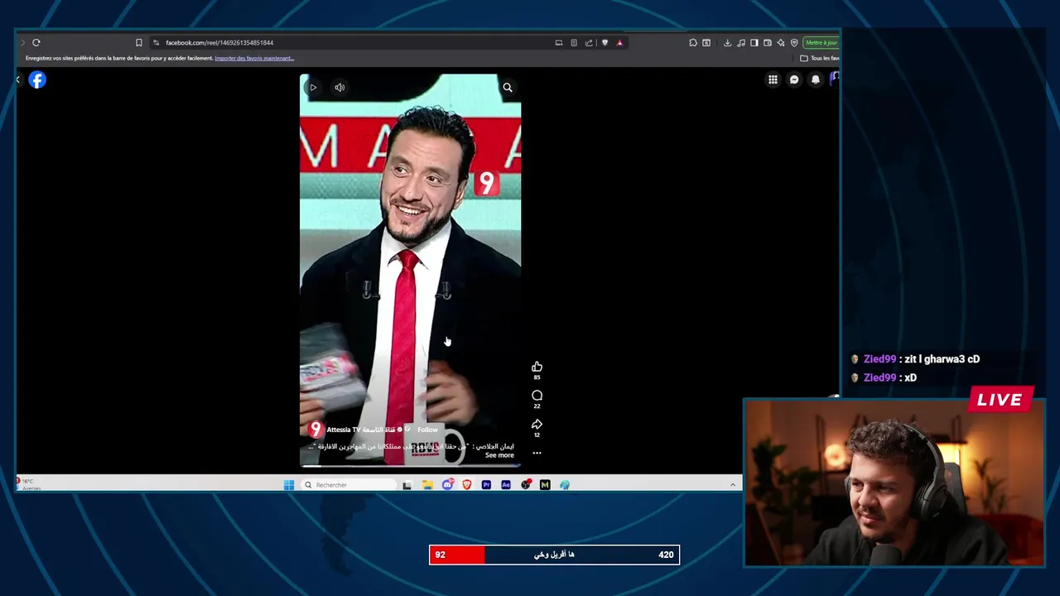Open the three-dot reel options menu
Image resolution: width=1060 pixels, height=596 pixels.
(x=537, y=453)
